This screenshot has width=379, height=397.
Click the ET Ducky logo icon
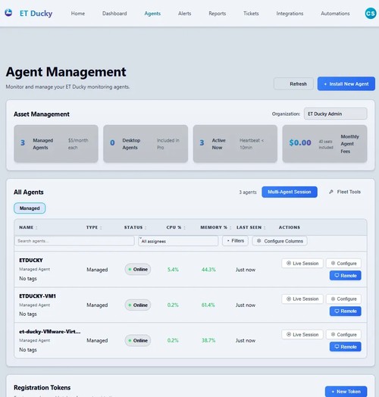pyautogui.click(x=8, y=13)
